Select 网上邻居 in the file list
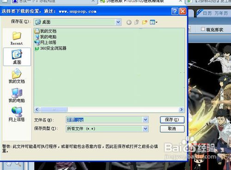The image size is (231, 170). [45, 42]
